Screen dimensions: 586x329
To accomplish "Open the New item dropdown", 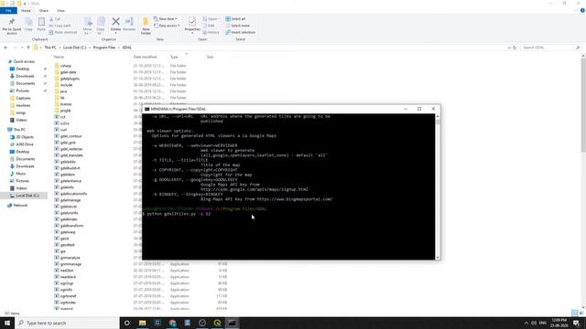I will pos(166,18).
